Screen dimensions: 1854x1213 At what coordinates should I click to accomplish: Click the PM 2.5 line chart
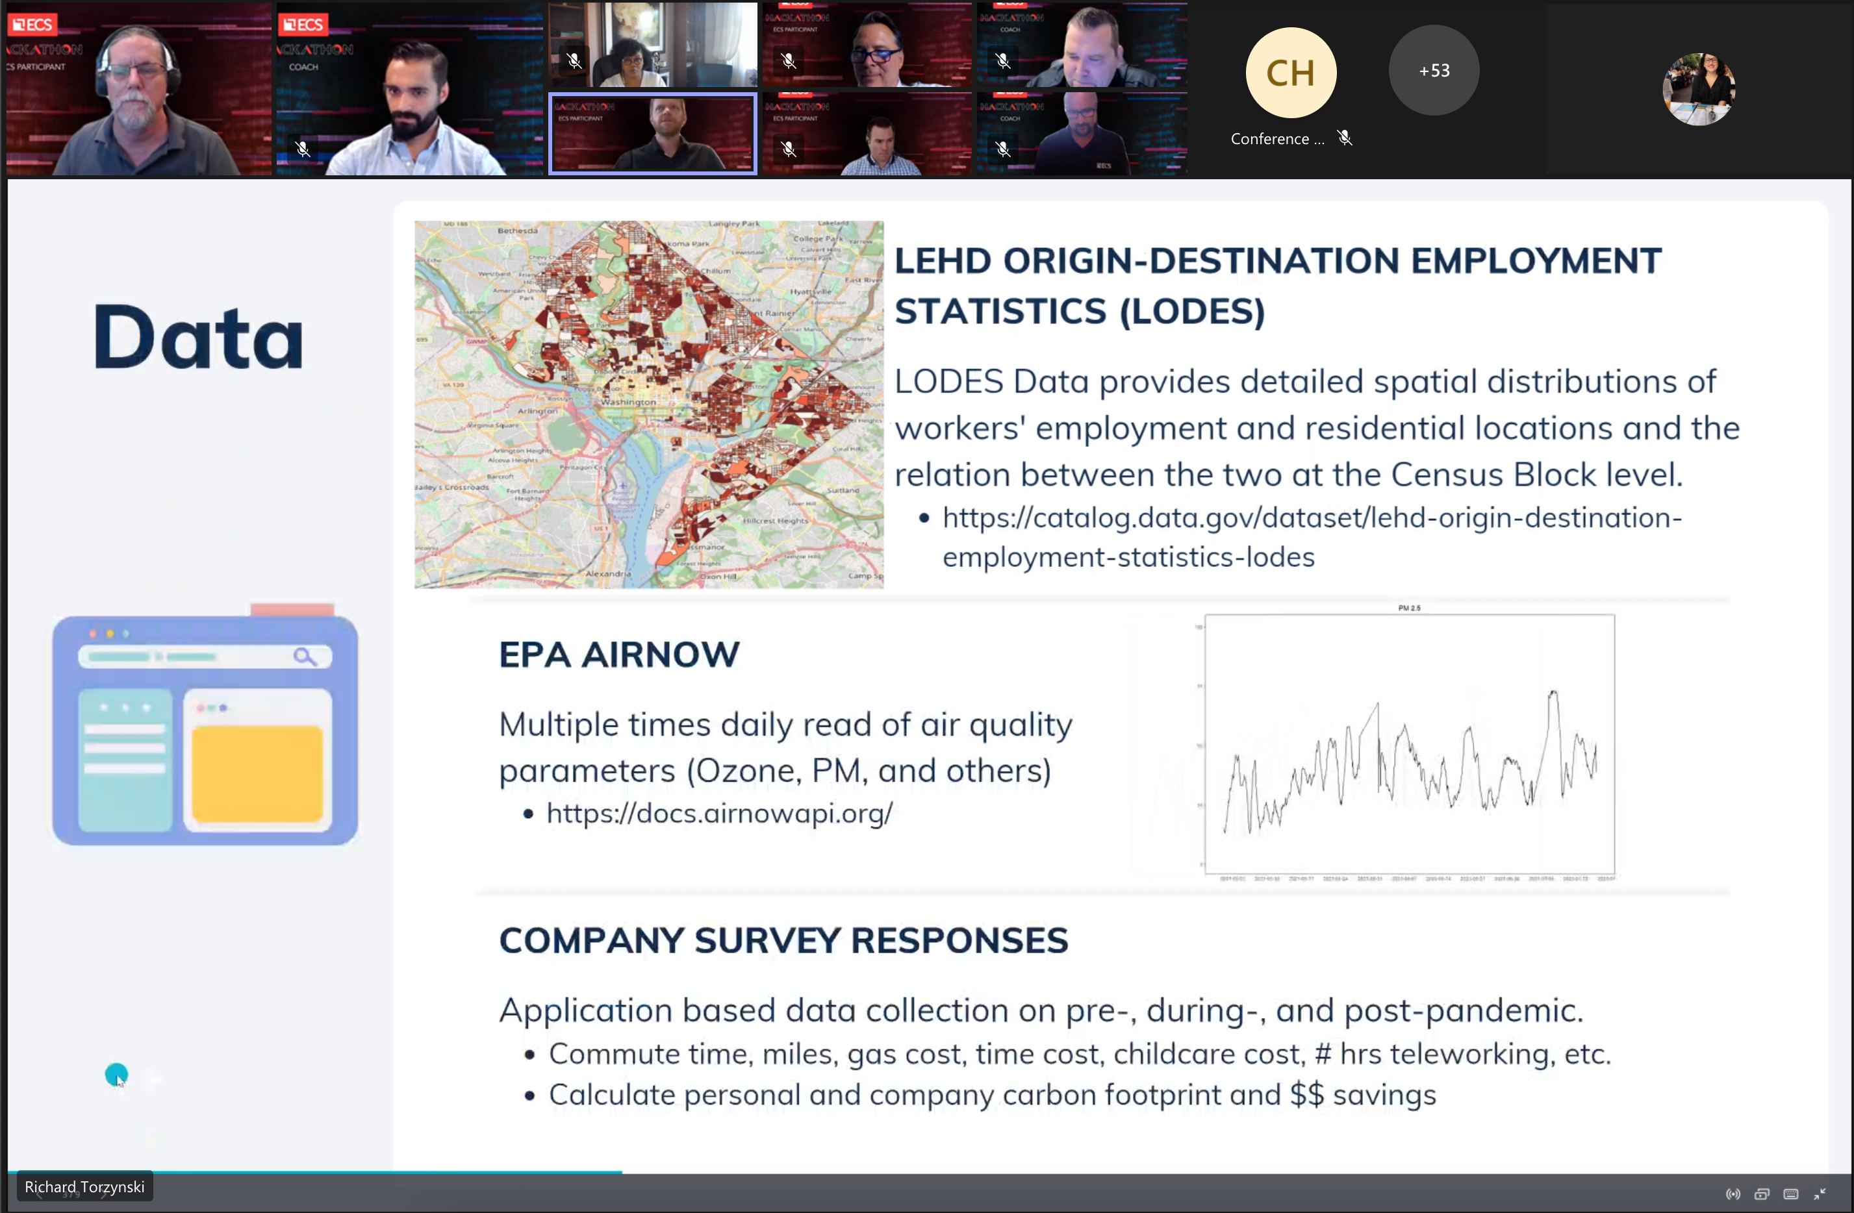tap(1408, 745)
